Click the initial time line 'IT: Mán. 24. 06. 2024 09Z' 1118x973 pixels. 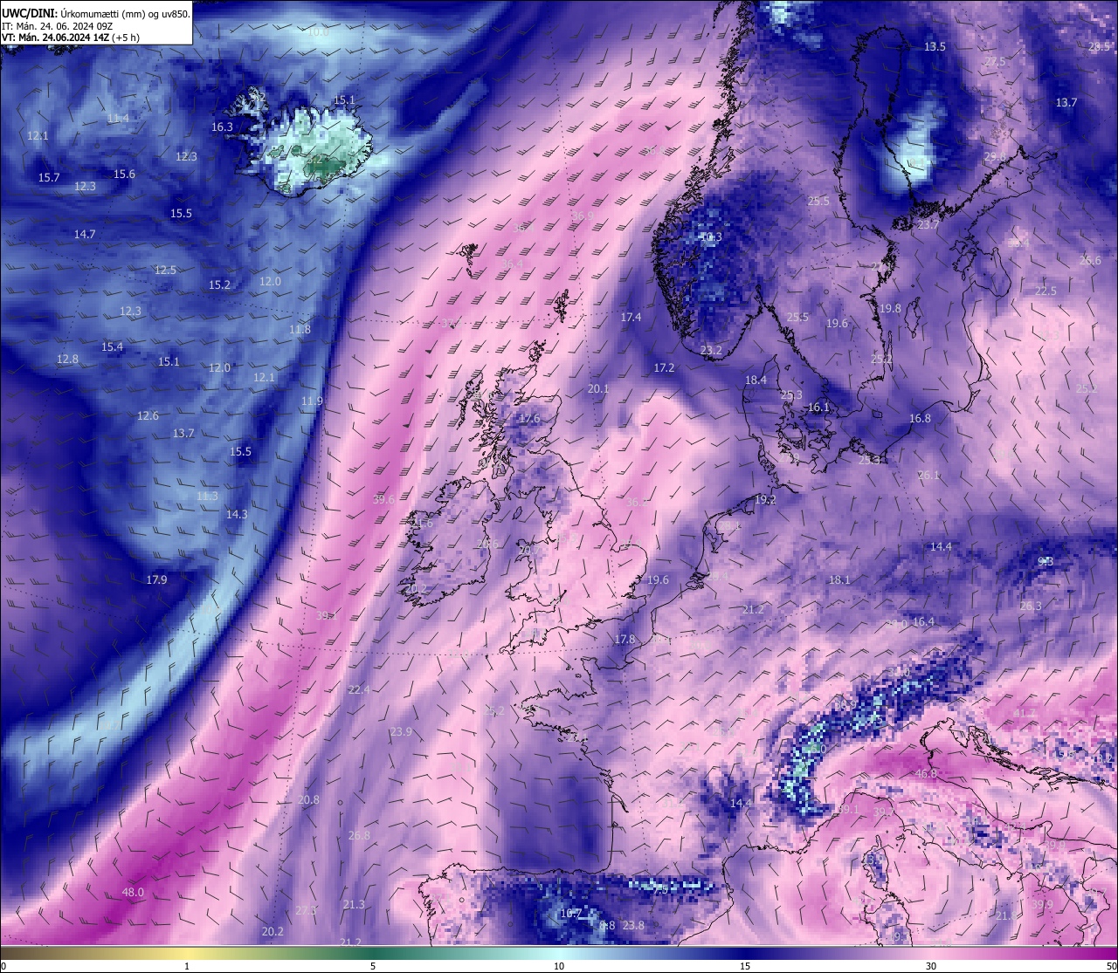(56, 26)
